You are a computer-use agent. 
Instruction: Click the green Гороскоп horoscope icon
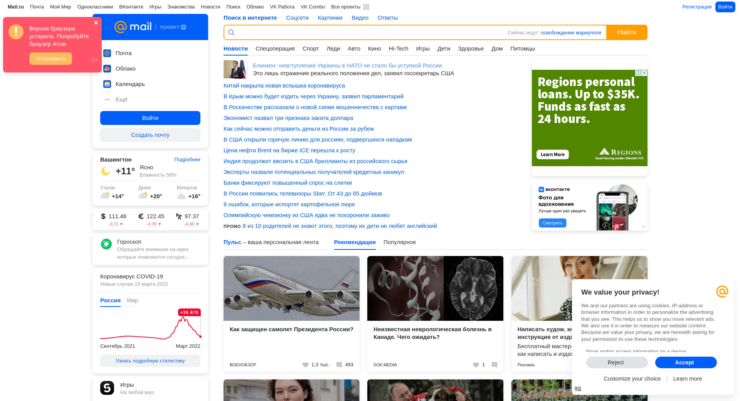point(106,244)
